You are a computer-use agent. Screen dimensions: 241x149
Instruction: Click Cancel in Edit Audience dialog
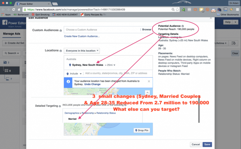(x=196, y=144)
